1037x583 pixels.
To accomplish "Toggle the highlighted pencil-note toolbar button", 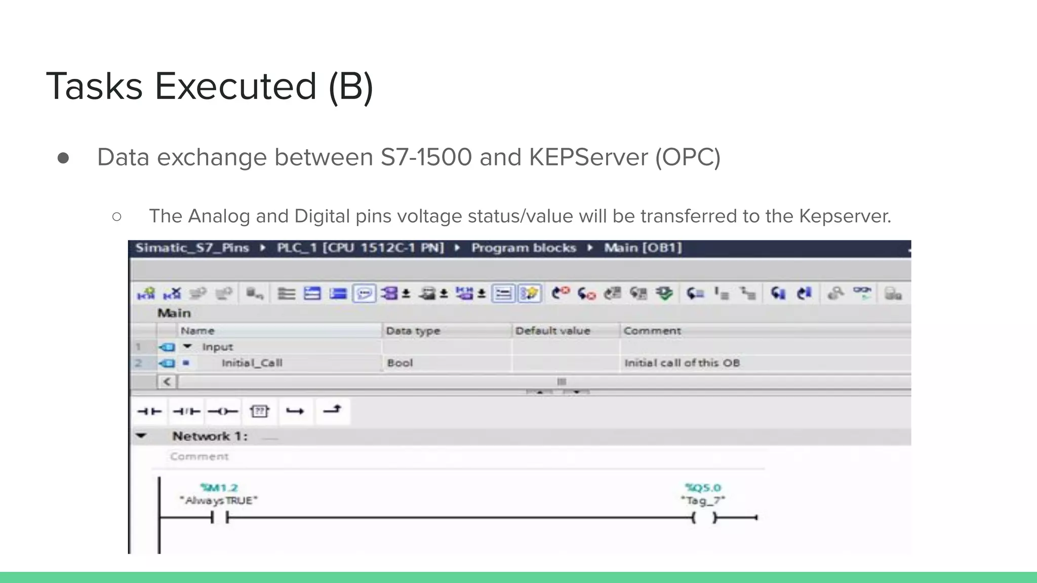I will point(530,294).
